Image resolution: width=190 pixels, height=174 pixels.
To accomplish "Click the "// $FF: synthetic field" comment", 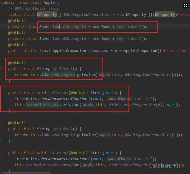I will pyautogui.click(x=34, y=8).
